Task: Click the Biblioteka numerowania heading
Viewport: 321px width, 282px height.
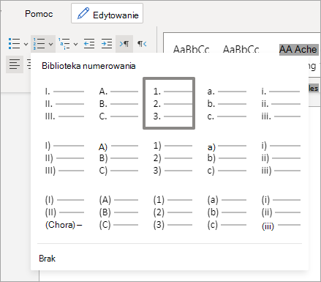Action: pyautogui.click(x=88, y=66)
